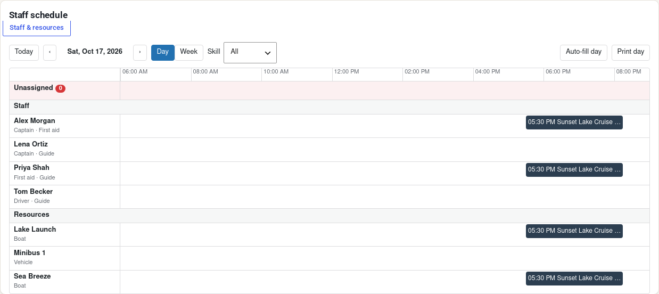Viewport: 659px width, 294px height.
Task: Click the Auto-fill day button
Action: [583, 52]
